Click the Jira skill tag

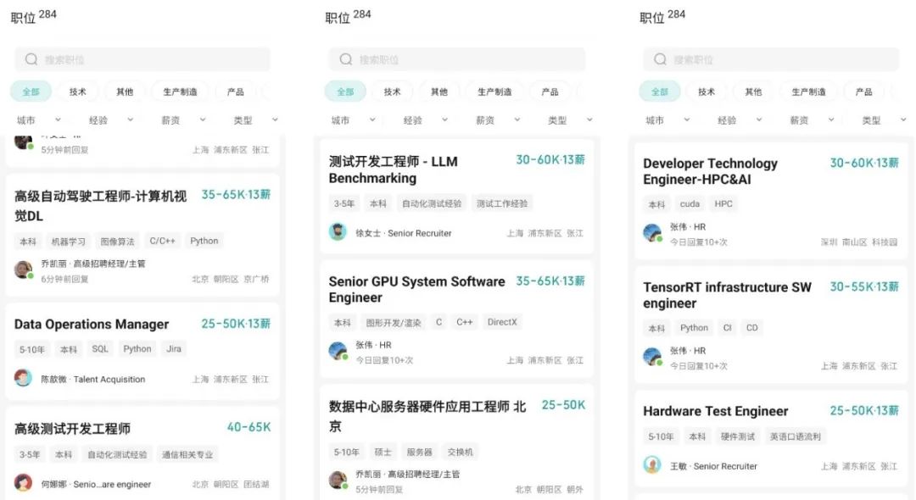point(174,349)
